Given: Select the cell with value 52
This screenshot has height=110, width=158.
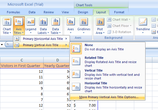Looking at the screenshot, I should tap(57, 105).
